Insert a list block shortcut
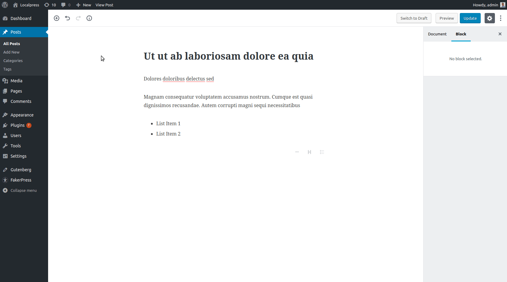Screen dimensions: 507x282 [x=322, y=152]
